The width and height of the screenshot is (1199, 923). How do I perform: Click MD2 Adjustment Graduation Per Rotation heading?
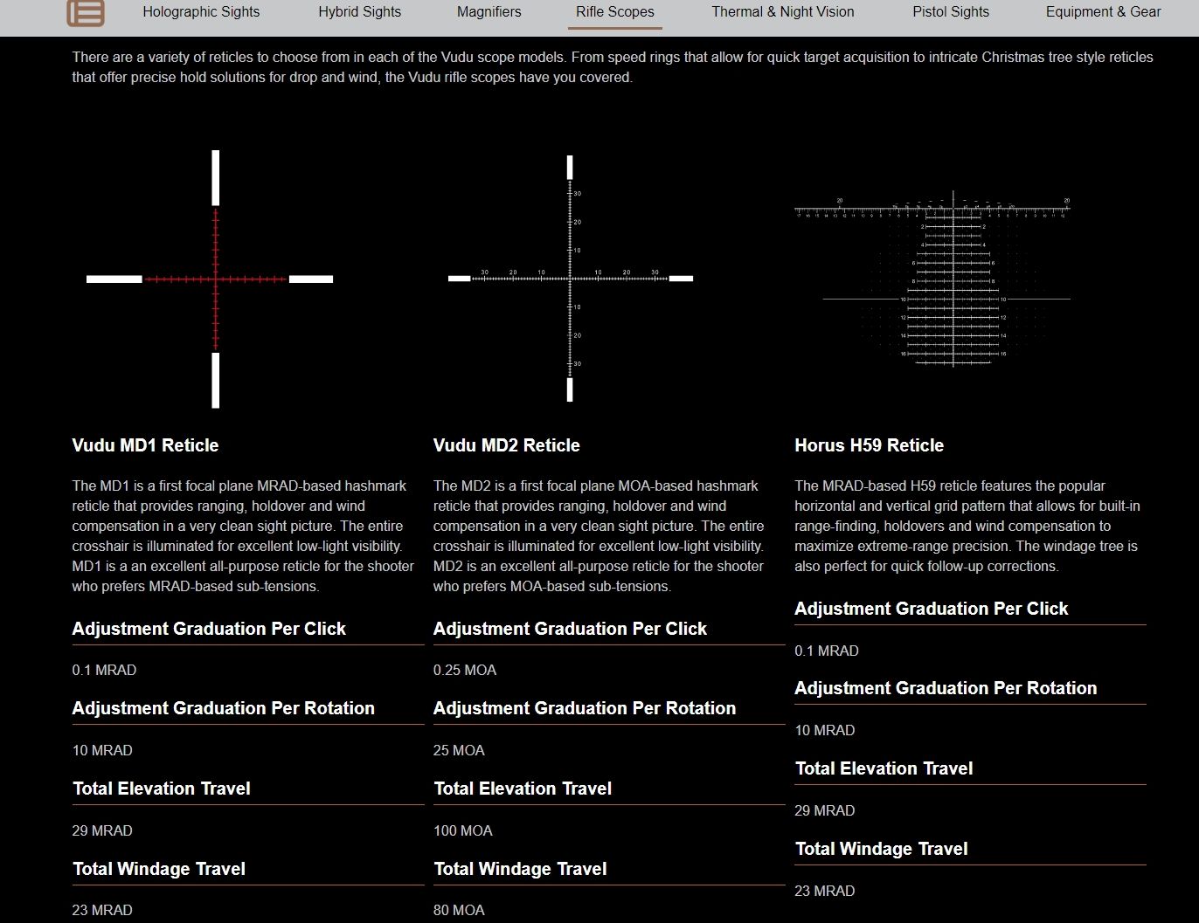(585, 708)
